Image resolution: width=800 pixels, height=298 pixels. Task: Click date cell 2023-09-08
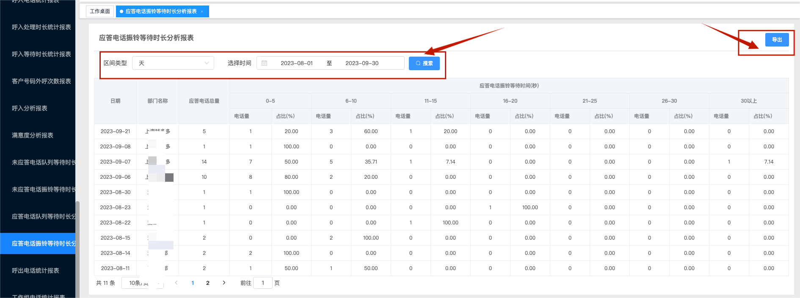(115, 147)
